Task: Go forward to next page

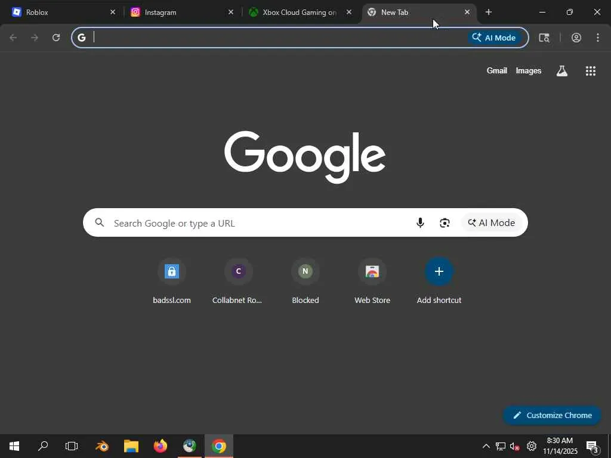Action: click(x=35, y=38)
